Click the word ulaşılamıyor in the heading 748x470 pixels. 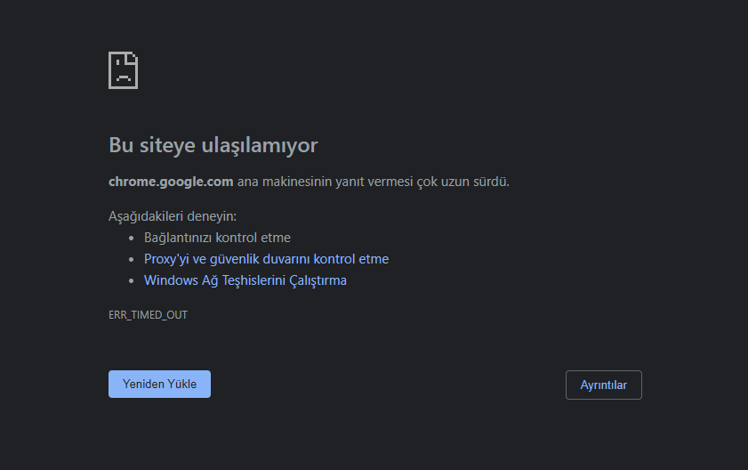click(260, 145)
